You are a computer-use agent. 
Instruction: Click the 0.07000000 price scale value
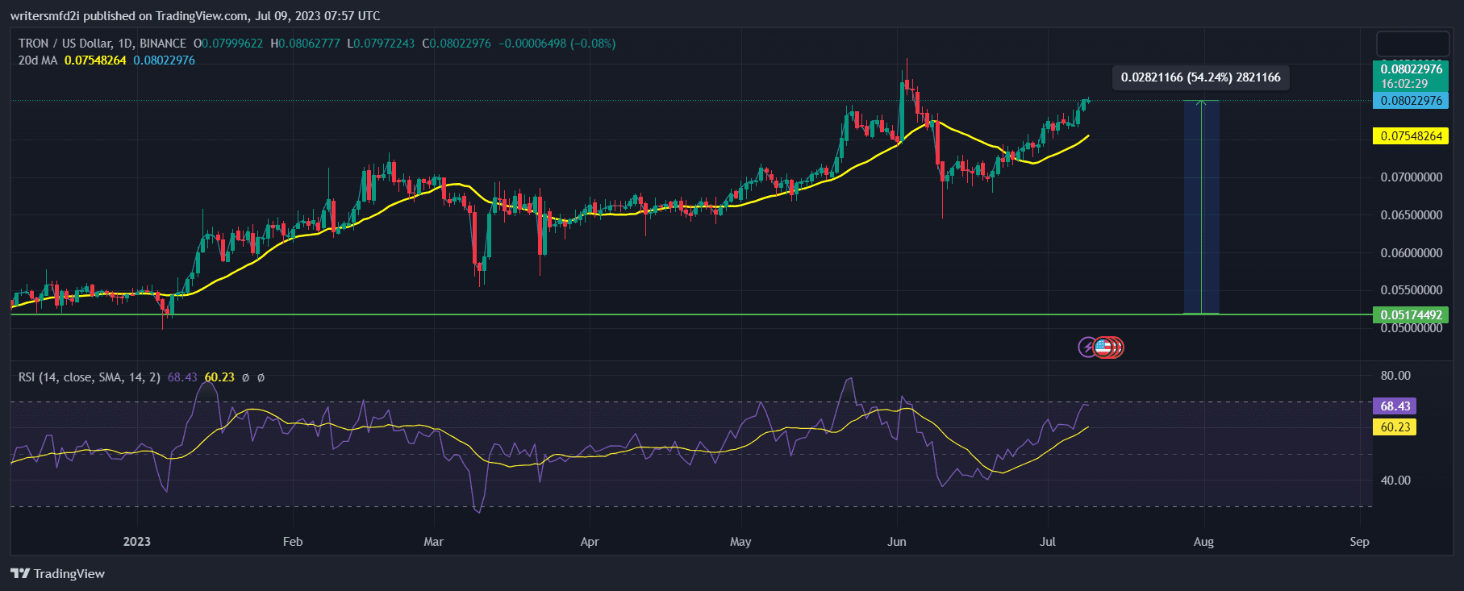pyautogui.click(x=1411, y=177)
